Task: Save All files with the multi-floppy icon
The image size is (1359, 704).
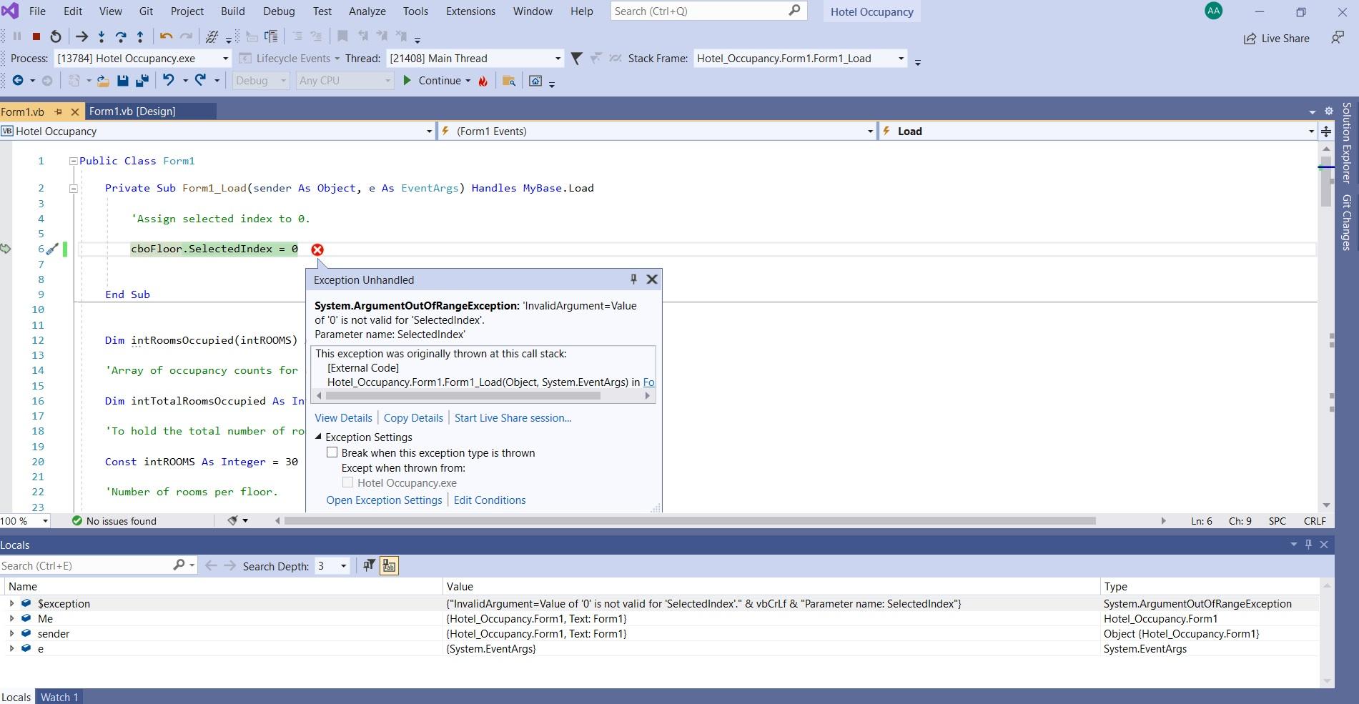Action: click(142, 81)
